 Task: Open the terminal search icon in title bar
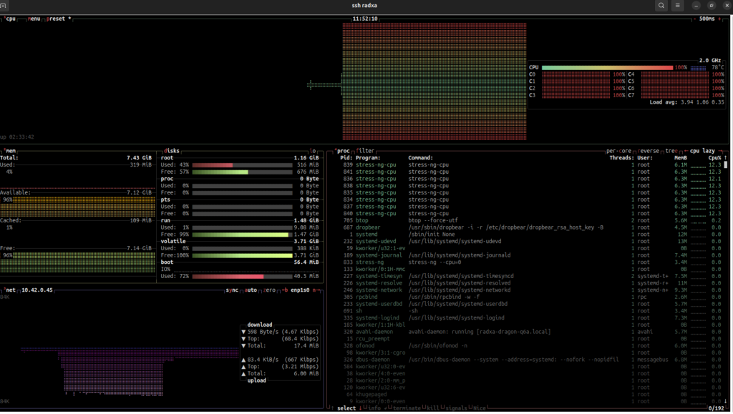(661, 6)
